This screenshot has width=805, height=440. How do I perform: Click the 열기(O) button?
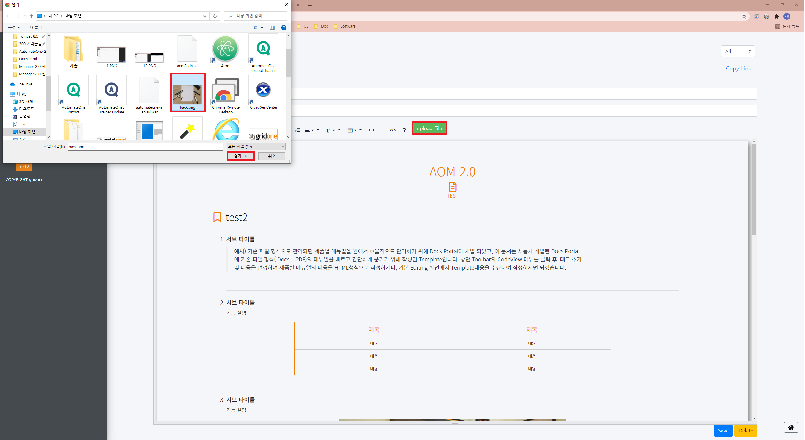240,156
